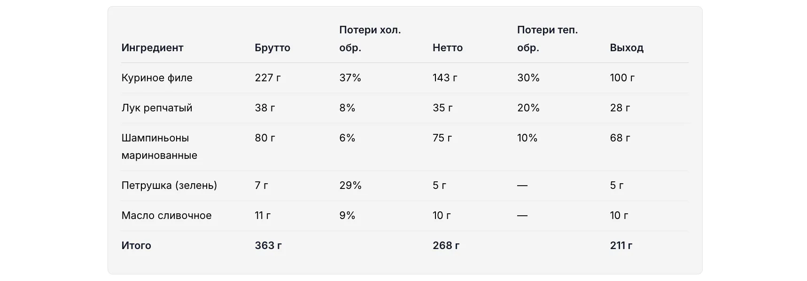
Task: Select the Петрушка (зелень) row label
Action: (x=169, y=186)
